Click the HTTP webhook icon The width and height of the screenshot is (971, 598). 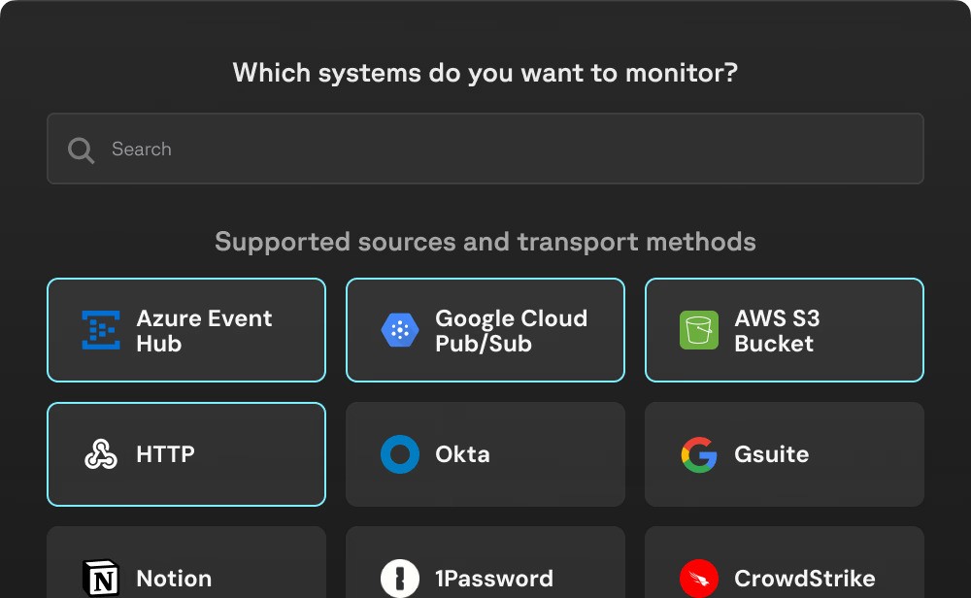point(101,454)
